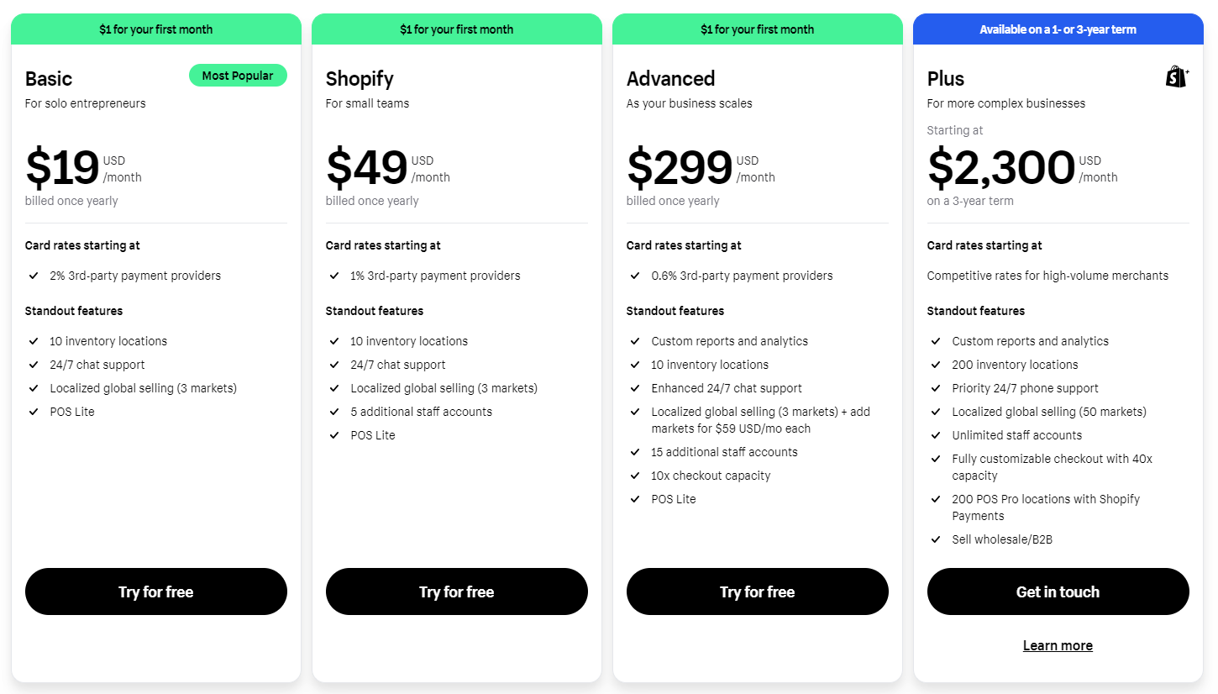Click the Advanced plan heading
The image size is (1218, 694).
pyautogui.click(x=670, y=79)
